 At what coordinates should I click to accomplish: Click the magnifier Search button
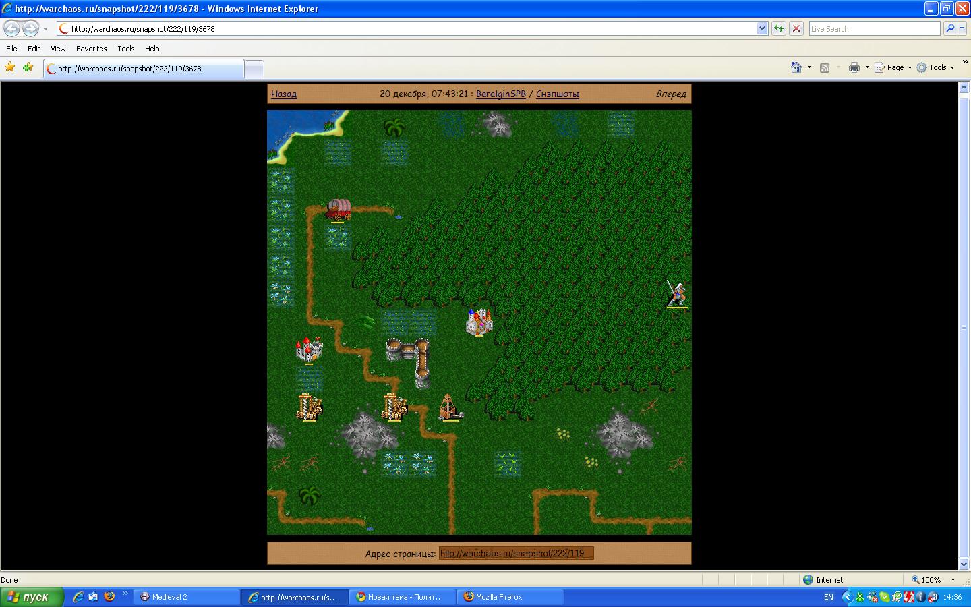click(x=949, y=29)
